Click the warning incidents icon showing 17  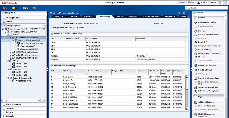coord(13,8)
